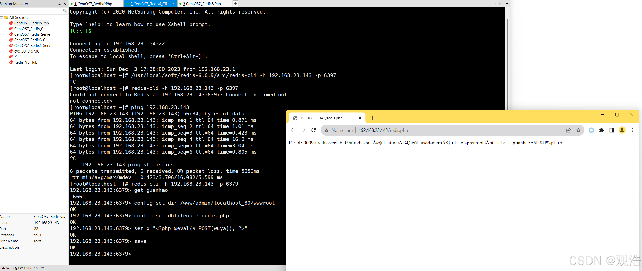Close the redis.php browser tab
The height and width of the screenshot is (271, 642).
[360, 118]
